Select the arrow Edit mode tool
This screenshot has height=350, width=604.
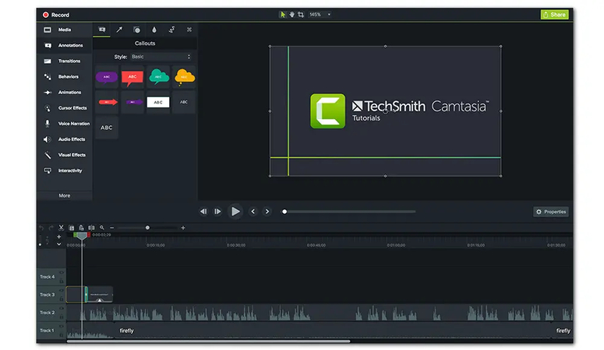click(283, 15)
